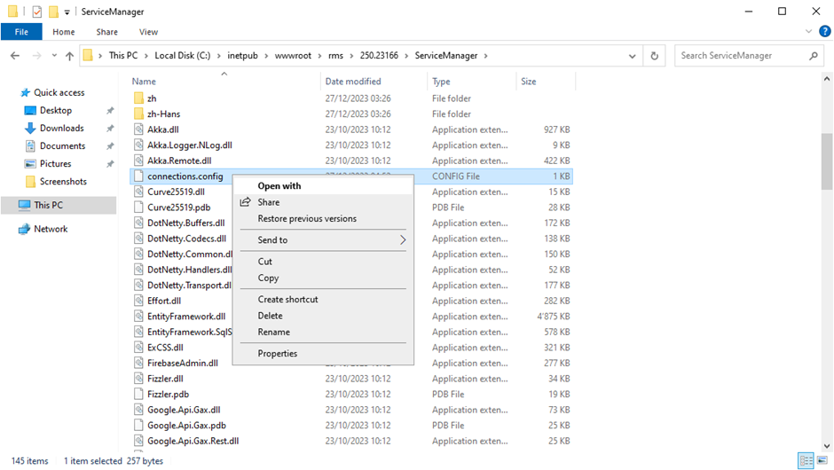The height and width of the screenshot is (470, 834).
Task: Navigate to the 250.23166 breadcrumb
Action: pyautogui.click(x=379, y=55)
